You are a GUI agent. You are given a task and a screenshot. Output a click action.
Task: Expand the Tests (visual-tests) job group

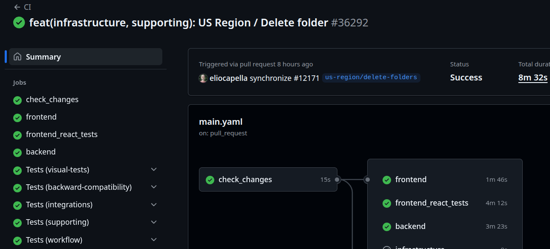[x=154, y=169]
